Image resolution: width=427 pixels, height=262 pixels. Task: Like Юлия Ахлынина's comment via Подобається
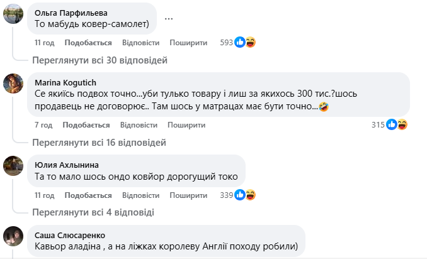(x=88, y=195)
